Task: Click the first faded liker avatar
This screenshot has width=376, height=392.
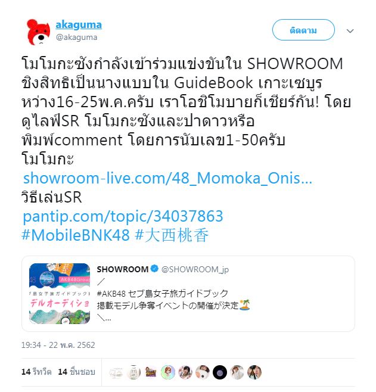Action: 116,372
